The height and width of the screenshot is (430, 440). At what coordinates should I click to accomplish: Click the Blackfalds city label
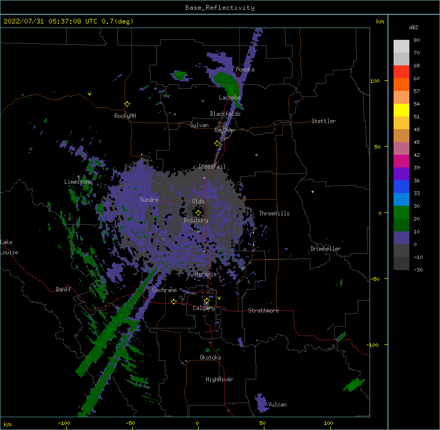coord(225,114)
